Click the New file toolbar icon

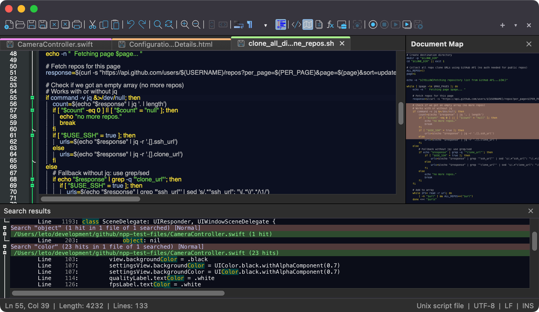point(9,24)
